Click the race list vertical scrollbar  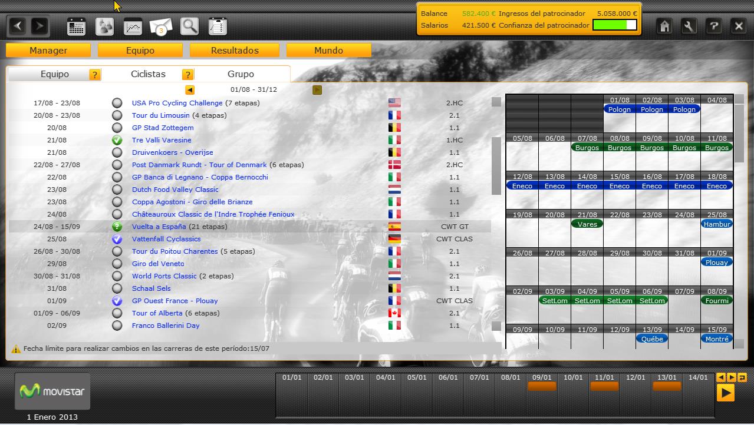496,165
